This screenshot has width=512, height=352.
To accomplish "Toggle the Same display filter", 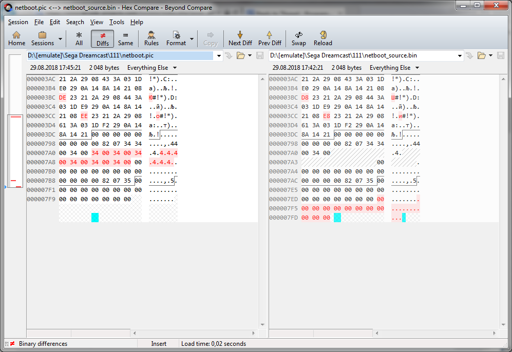I will point(125,38).
